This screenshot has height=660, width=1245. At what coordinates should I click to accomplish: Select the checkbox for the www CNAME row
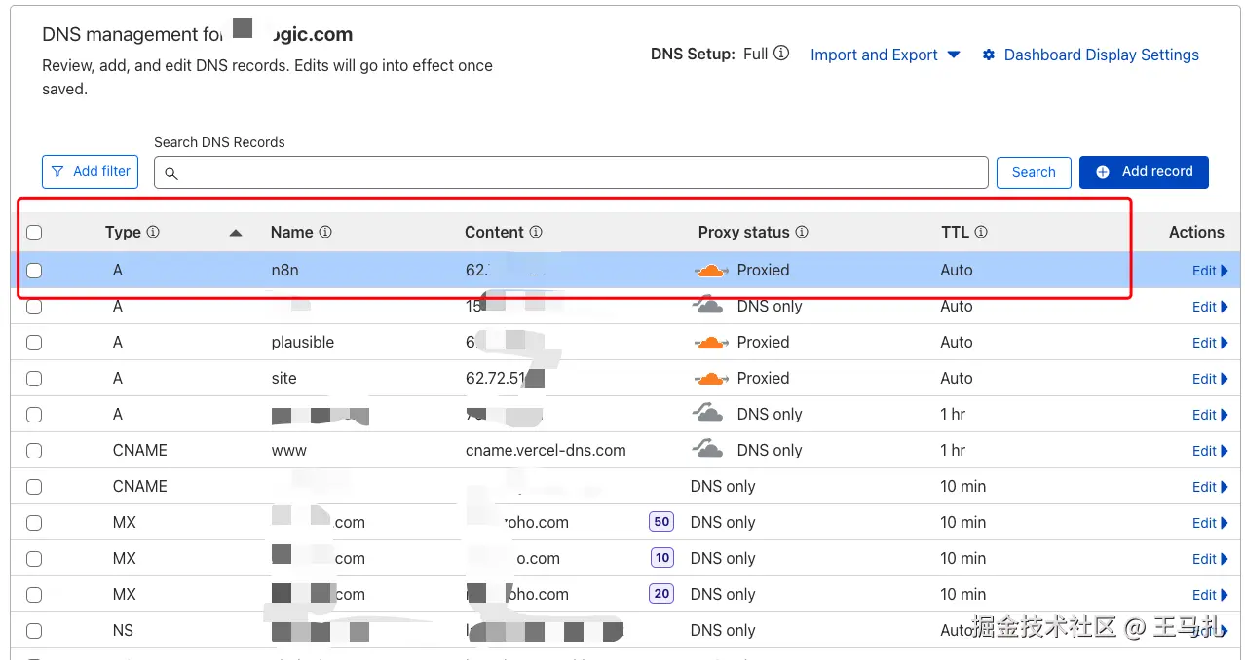(34, 451)
